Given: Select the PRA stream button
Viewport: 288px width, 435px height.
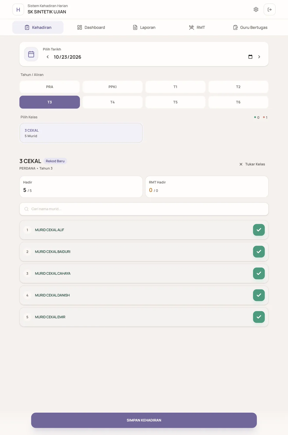Looking at the screenshot, I should [x=49, y=87].
